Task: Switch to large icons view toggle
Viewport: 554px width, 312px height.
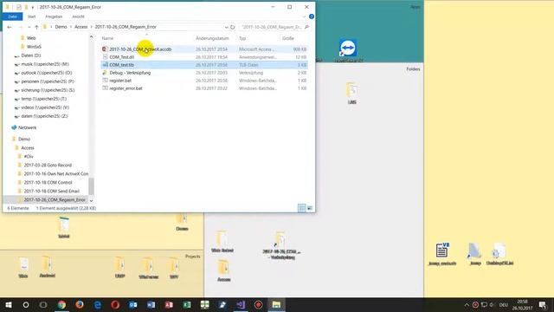Action: (310, 208)
